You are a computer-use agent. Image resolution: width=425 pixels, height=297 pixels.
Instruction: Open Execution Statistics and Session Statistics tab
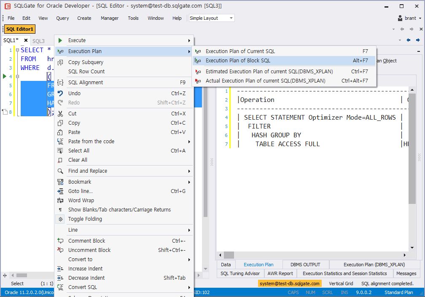344,273
